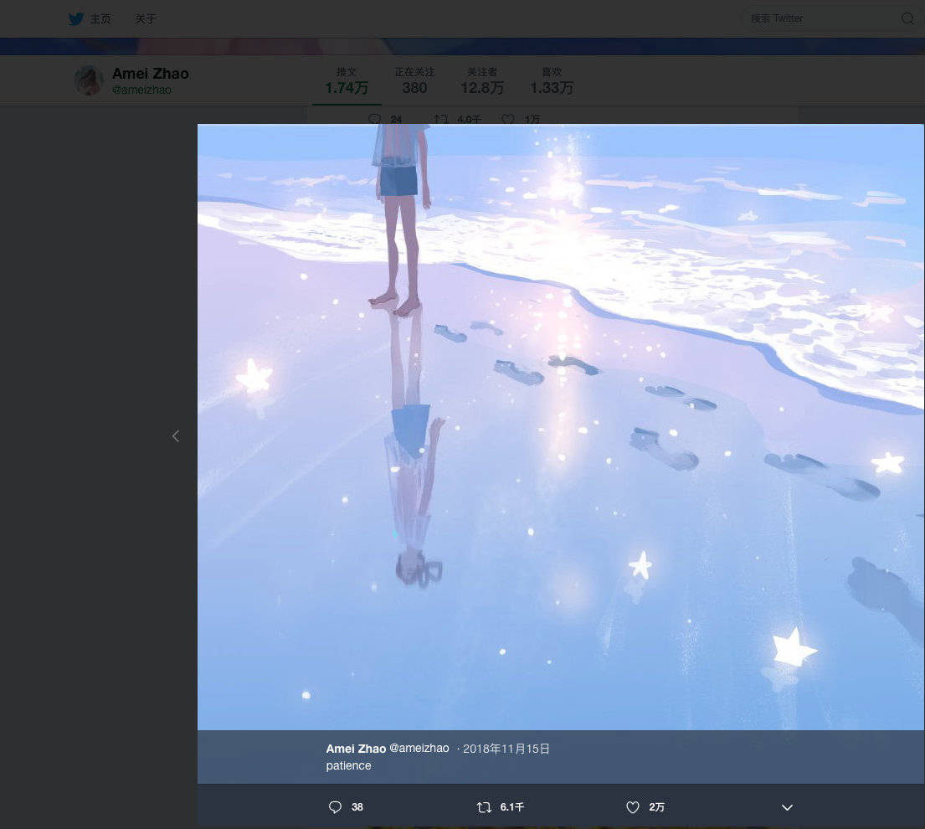This screenshot has width=925, height=829.
Task: Open the 2018年11月15日 tweet date link
Action: tap(506, 749)
